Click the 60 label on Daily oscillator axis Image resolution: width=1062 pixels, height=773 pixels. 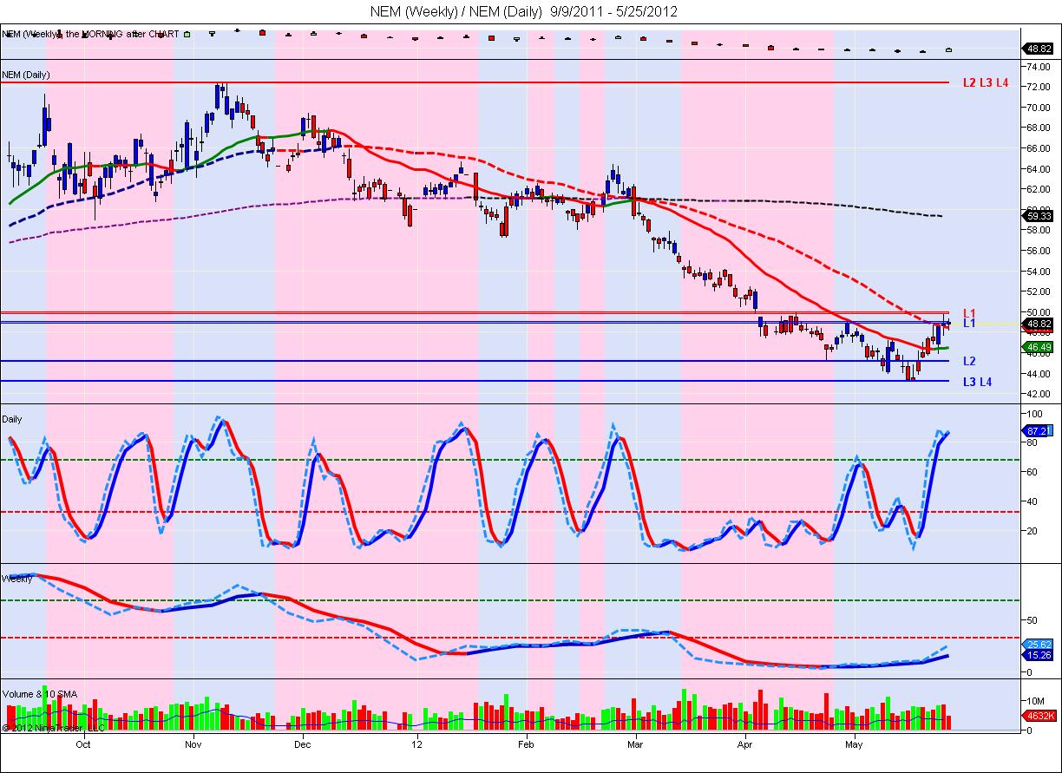(1032, 472)
